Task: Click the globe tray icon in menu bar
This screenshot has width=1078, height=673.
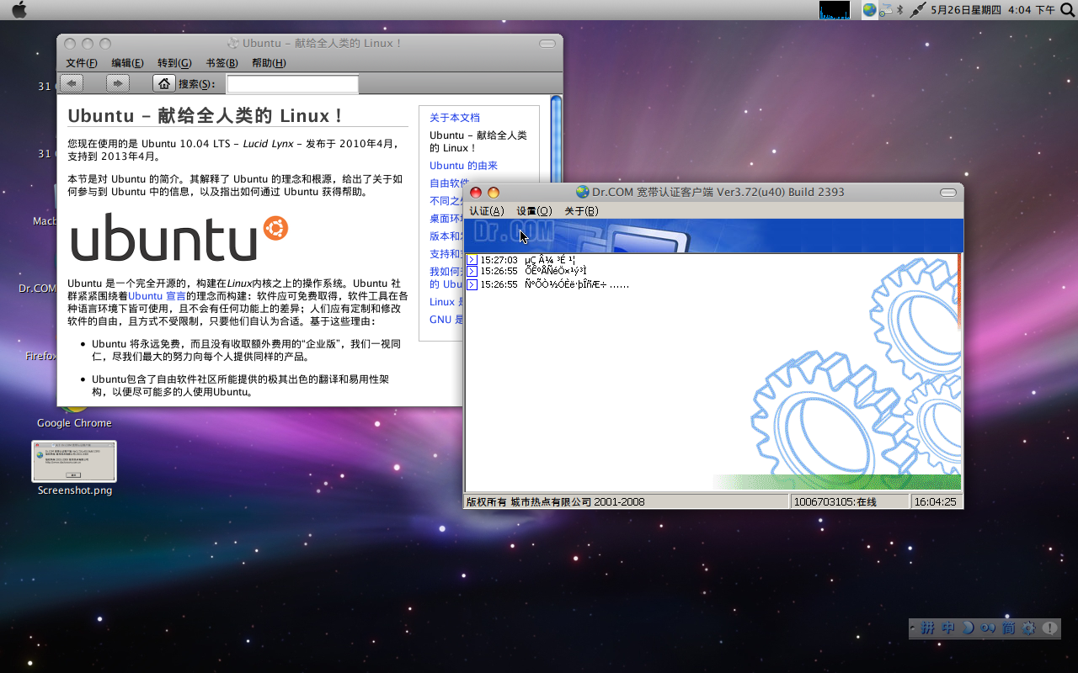Action: tap(869, 10)
